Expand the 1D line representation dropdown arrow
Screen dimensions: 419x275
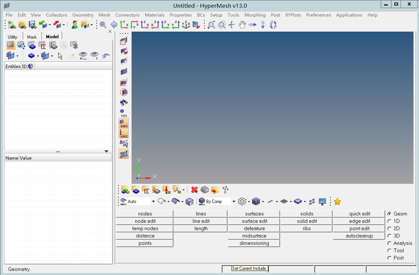point(277,201)
